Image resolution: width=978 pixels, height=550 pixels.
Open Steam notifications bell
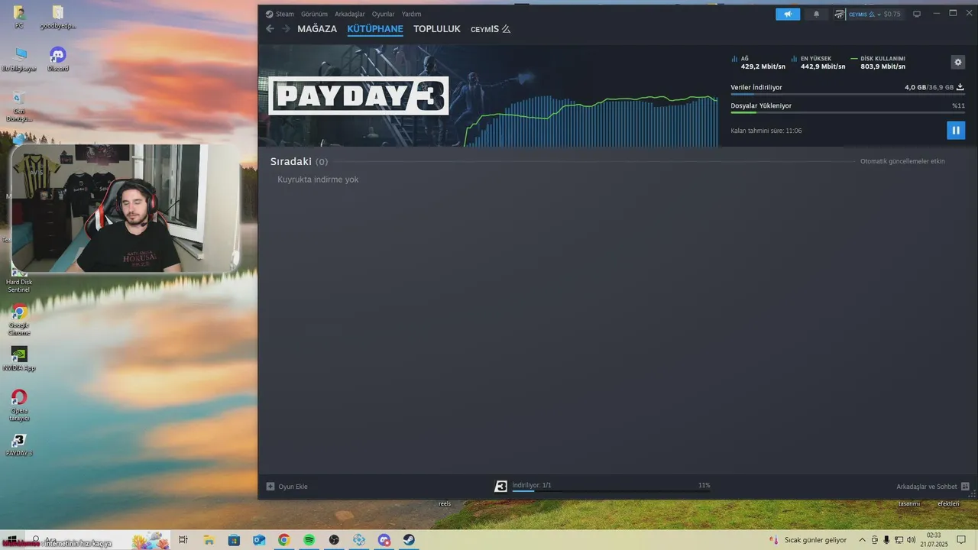(x=816, y=14)
